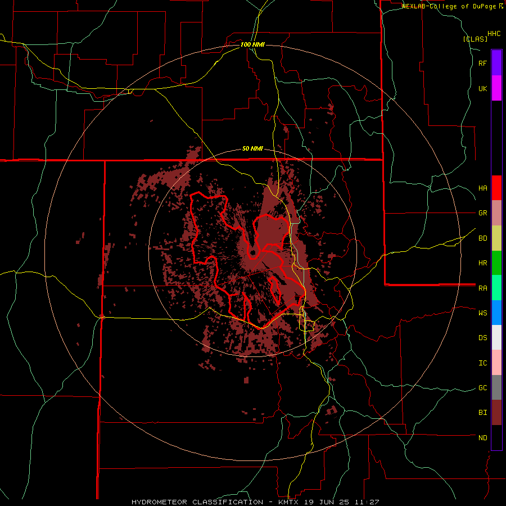Click the HR green legend swatch
Viewport: 506px width, 506px height.
click(x=496, y=263)
